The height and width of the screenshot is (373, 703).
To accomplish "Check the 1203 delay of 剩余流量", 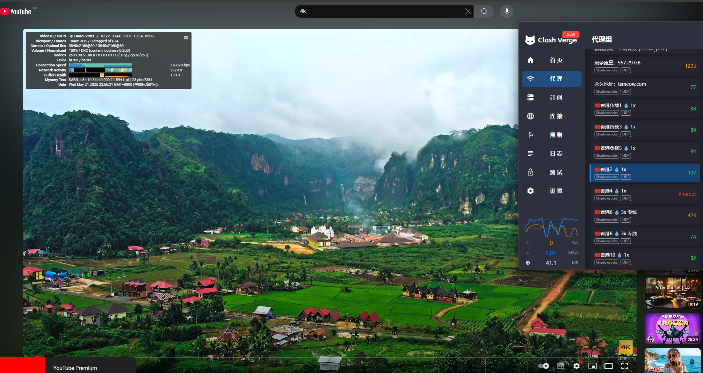I will (690, 66).
